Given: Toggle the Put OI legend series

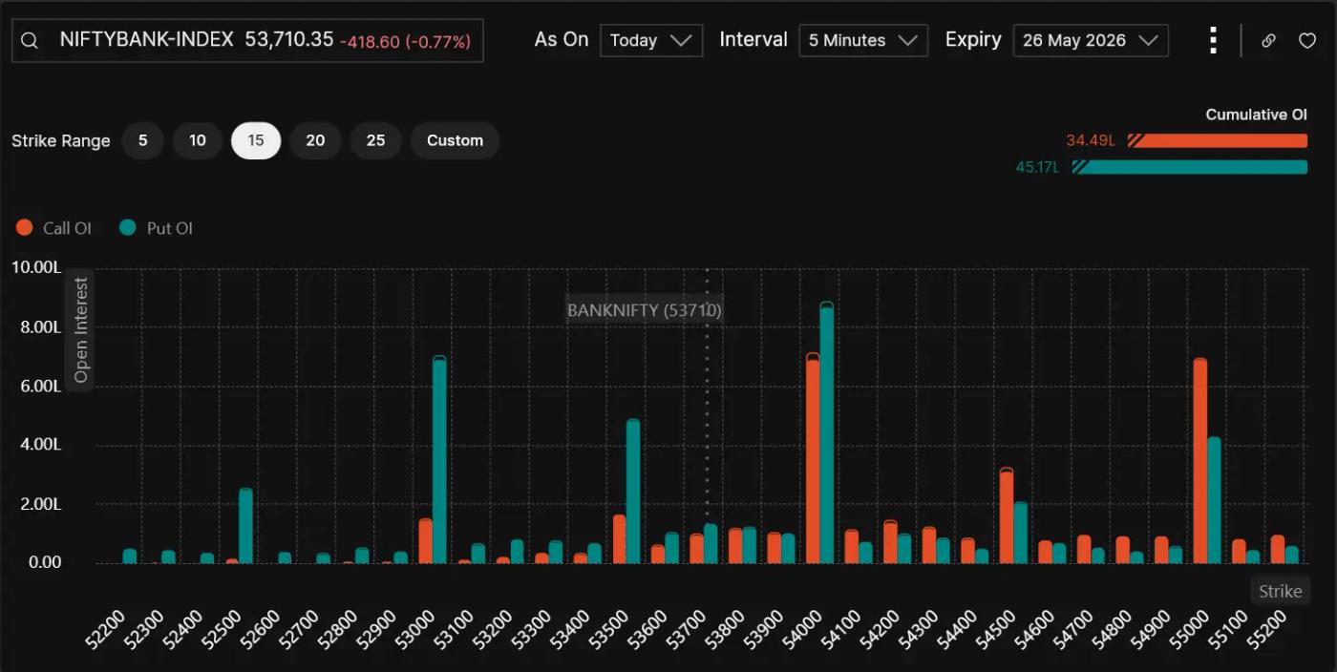Looking at the screenshot, I should 156,228.
